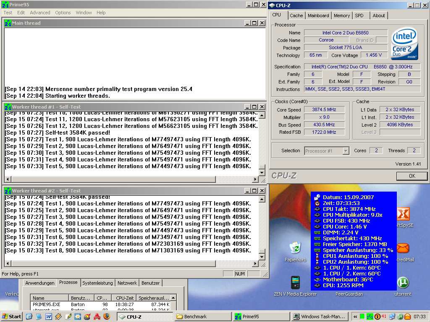
Task: Sort processes by Name column header
Action: point(50,298)
